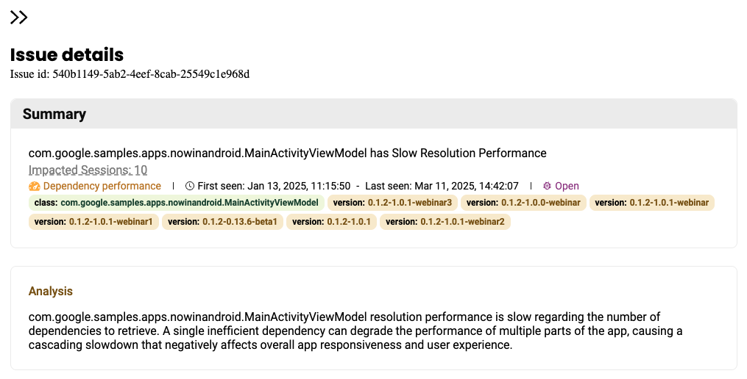Click the Dependency performance gauge icon

click(x=34, y=186)
